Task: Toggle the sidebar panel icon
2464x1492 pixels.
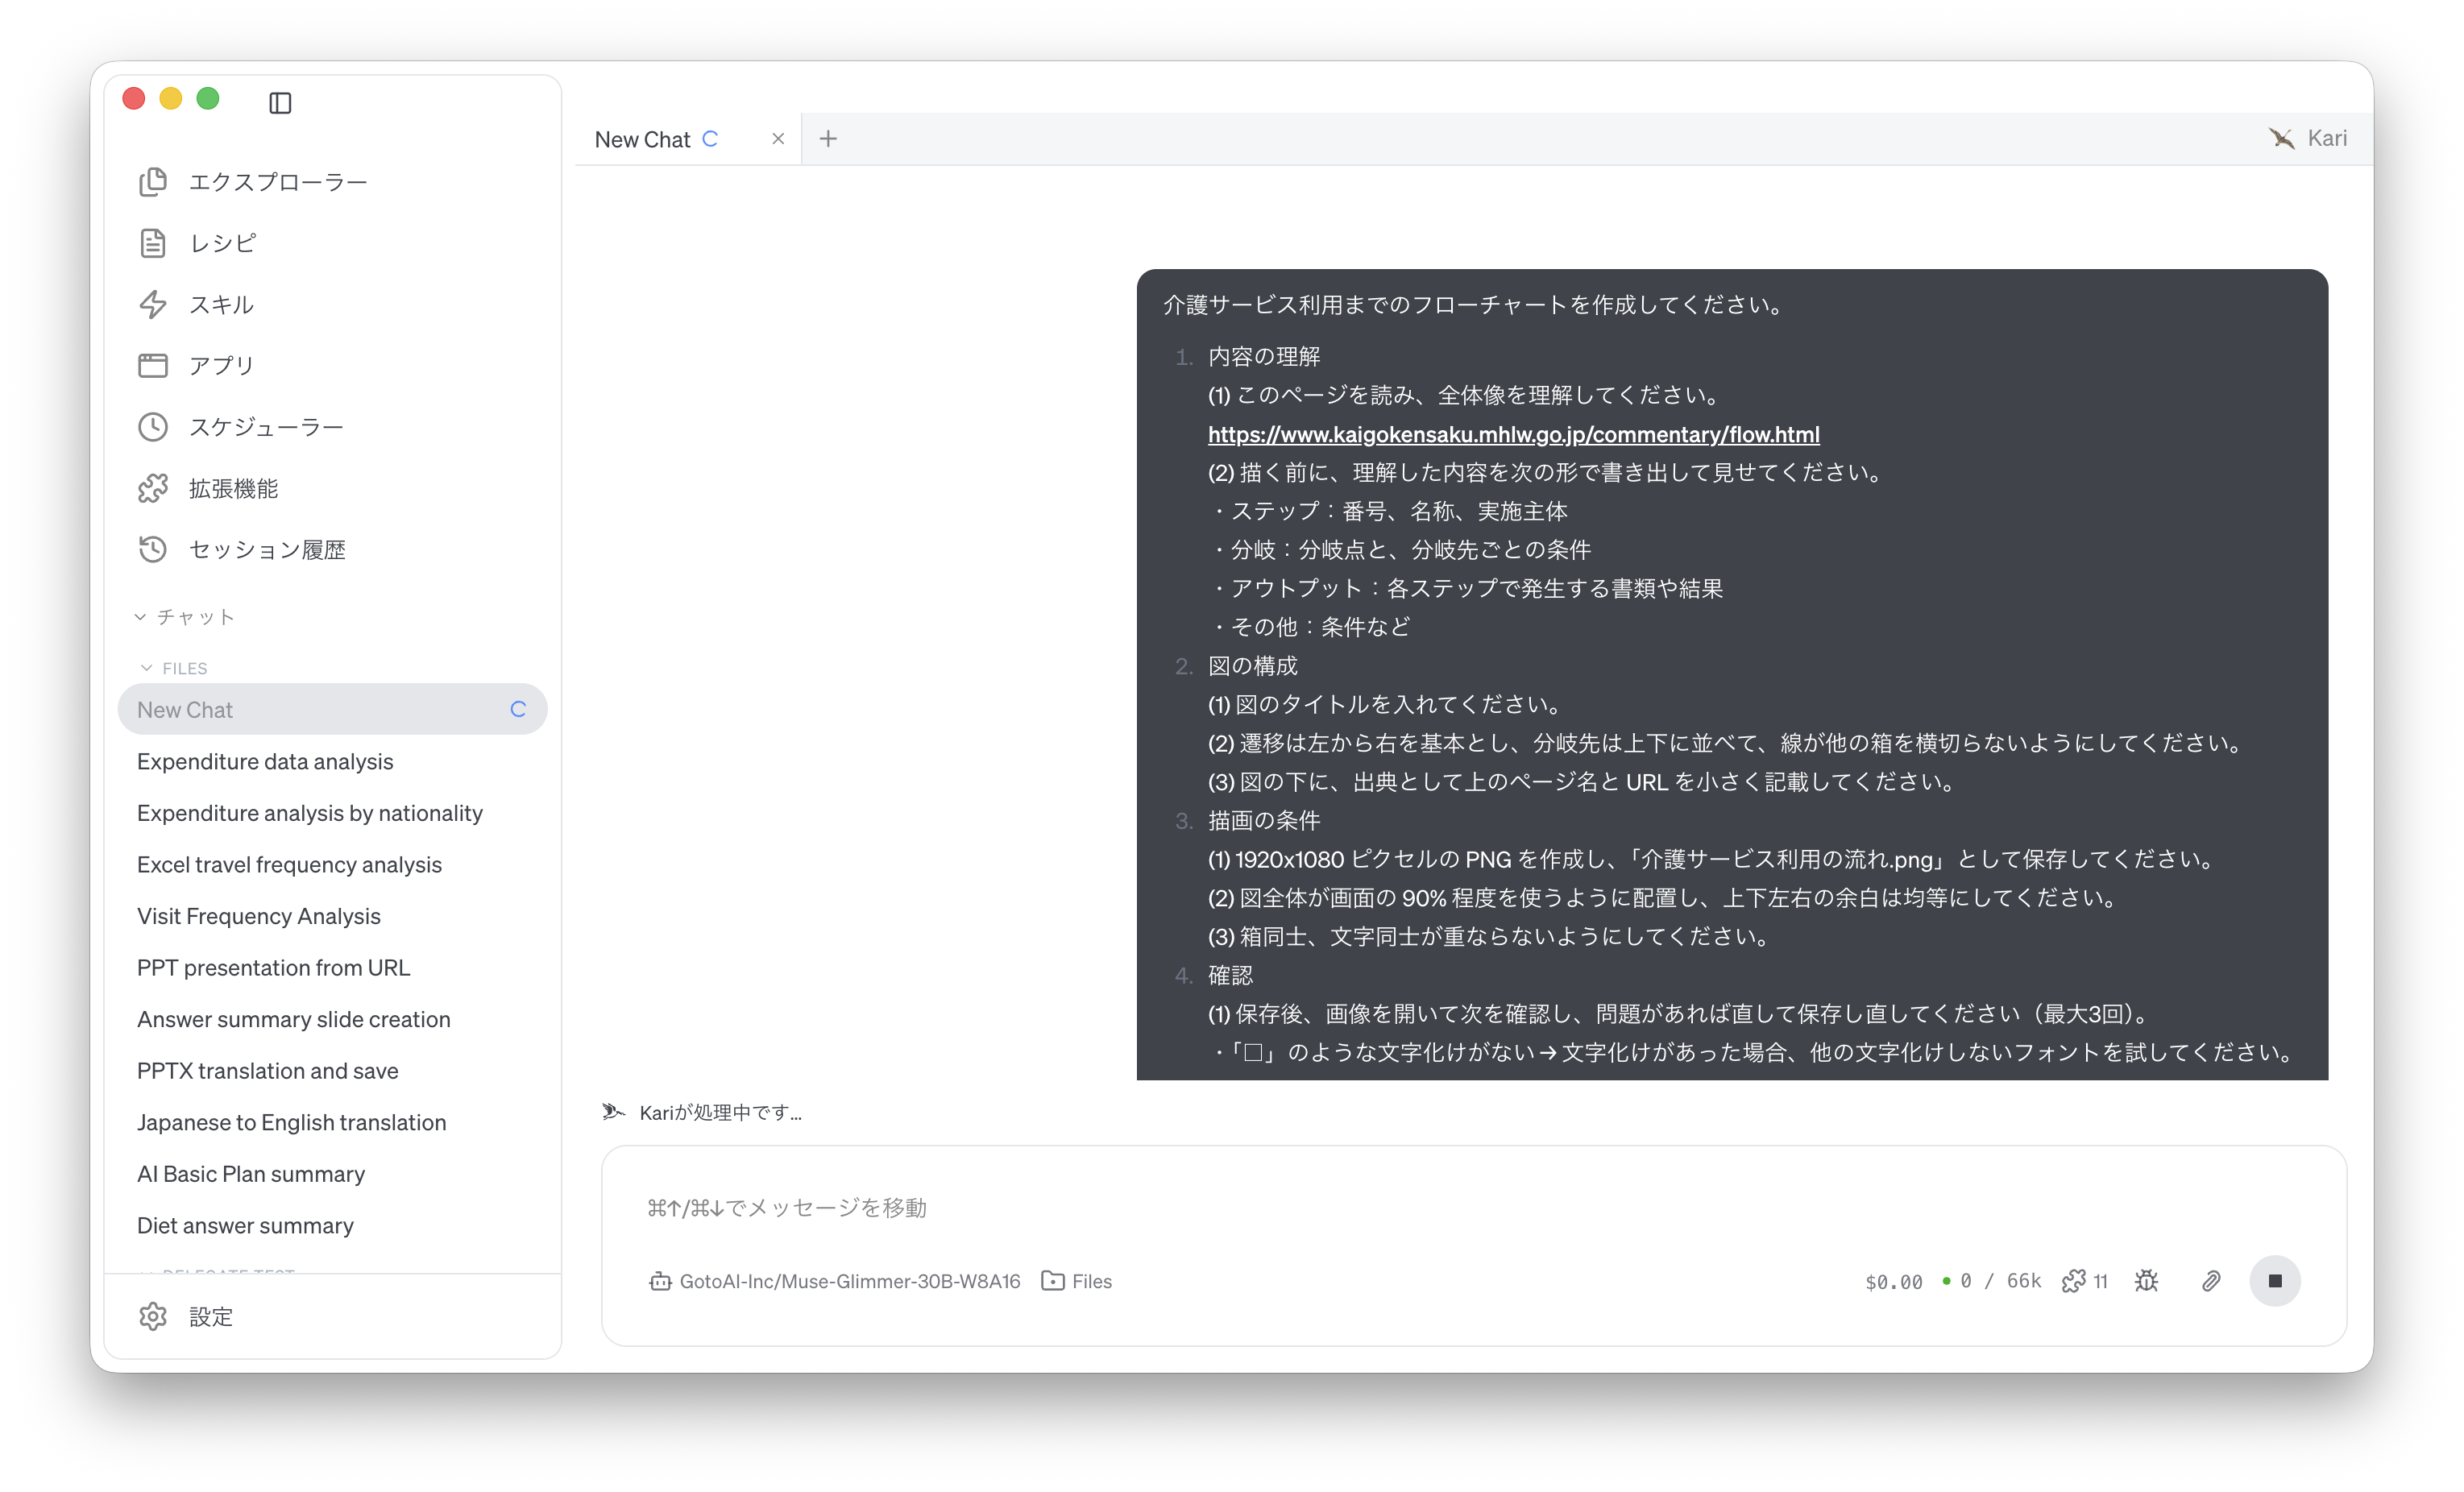Action: 280,102
